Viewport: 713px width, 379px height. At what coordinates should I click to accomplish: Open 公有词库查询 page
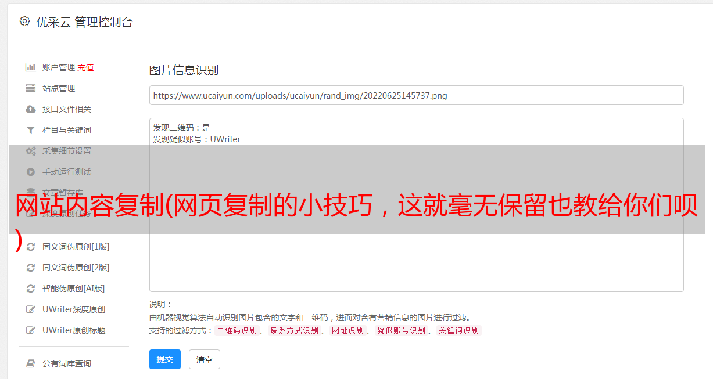pyautogui.click(x=67, y=363)
